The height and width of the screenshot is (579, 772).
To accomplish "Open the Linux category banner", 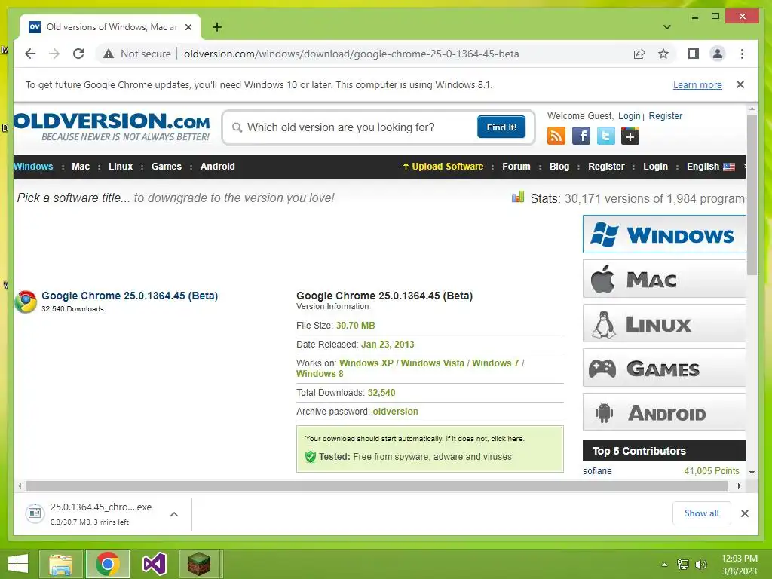I will click(664, 323).
